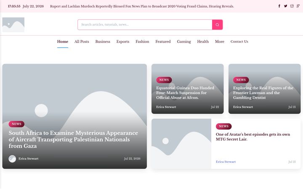The image size is (303, 189).
Task: Click the site logo placeholder image
Action: pyautogui.click(x=13, y=25)
